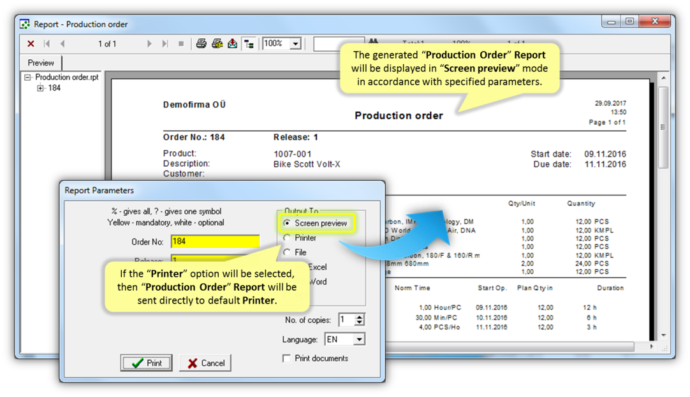
Task: Click the '3 h' duration cell
Action: tap(591, 327)
